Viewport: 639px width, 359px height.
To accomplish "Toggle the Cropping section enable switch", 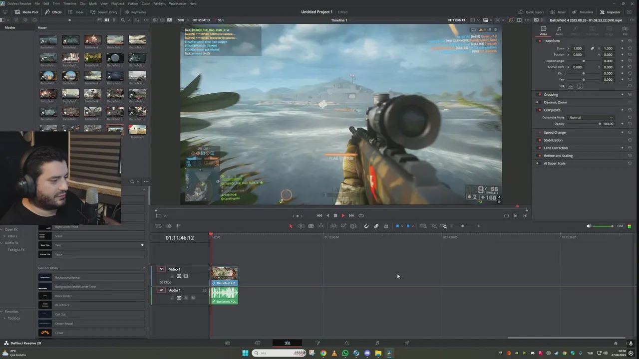I will point(539,94).
